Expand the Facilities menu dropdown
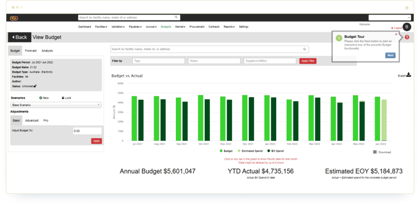Viewport: 420px width, 206px height. [101, 27]
